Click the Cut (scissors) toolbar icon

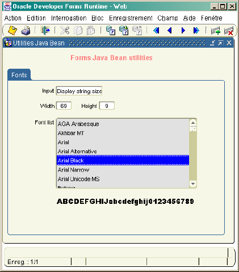click(65, 31)
